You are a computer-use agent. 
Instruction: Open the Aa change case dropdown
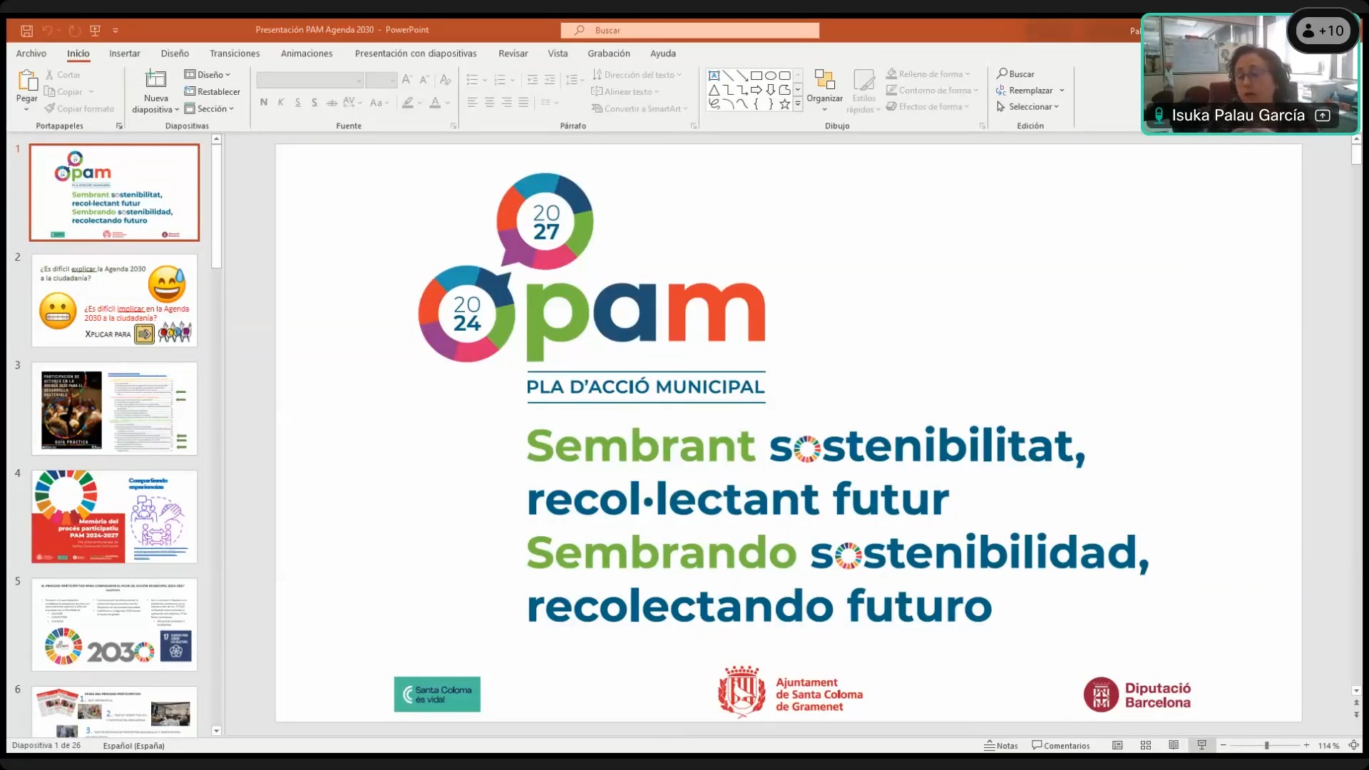pyautogui.click(x=379, y=103)
